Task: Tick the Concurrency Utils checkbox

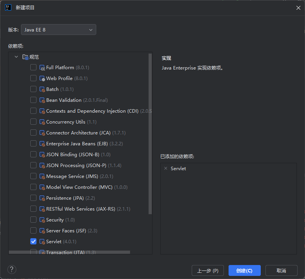Action: pos(33,122)
